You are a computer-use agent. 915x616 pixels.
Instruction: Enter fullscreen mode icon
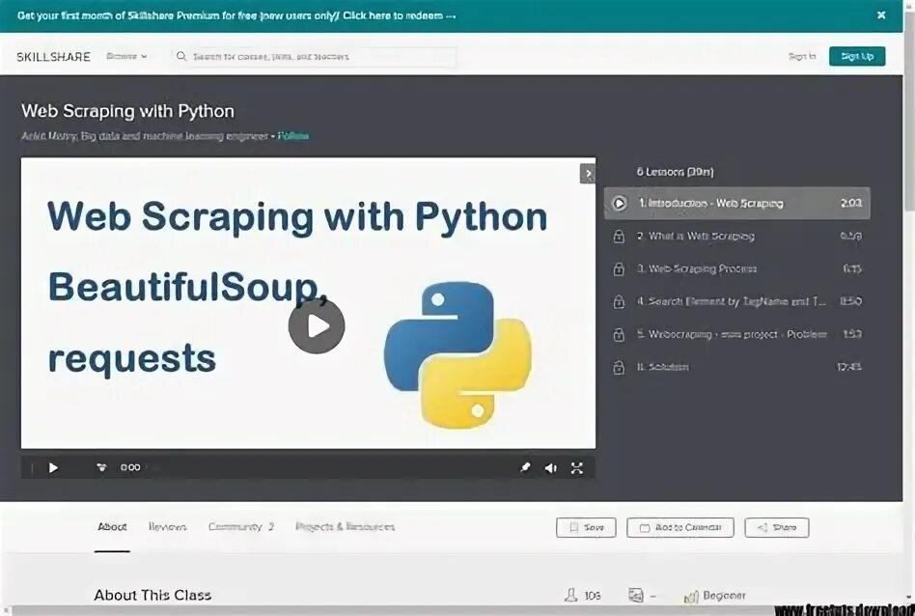point(576,467)
